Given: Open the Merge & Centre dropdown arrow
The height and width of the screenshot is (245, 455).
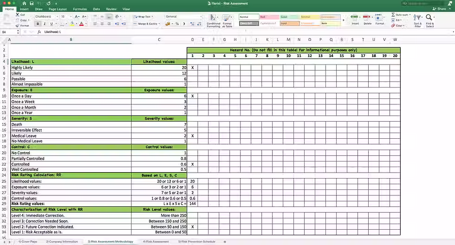Looking at the screenshot, I should (x=159, y=24).
